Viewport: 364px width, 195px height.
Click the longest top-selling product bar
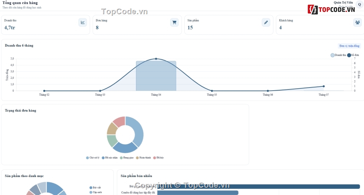point(259,187)
